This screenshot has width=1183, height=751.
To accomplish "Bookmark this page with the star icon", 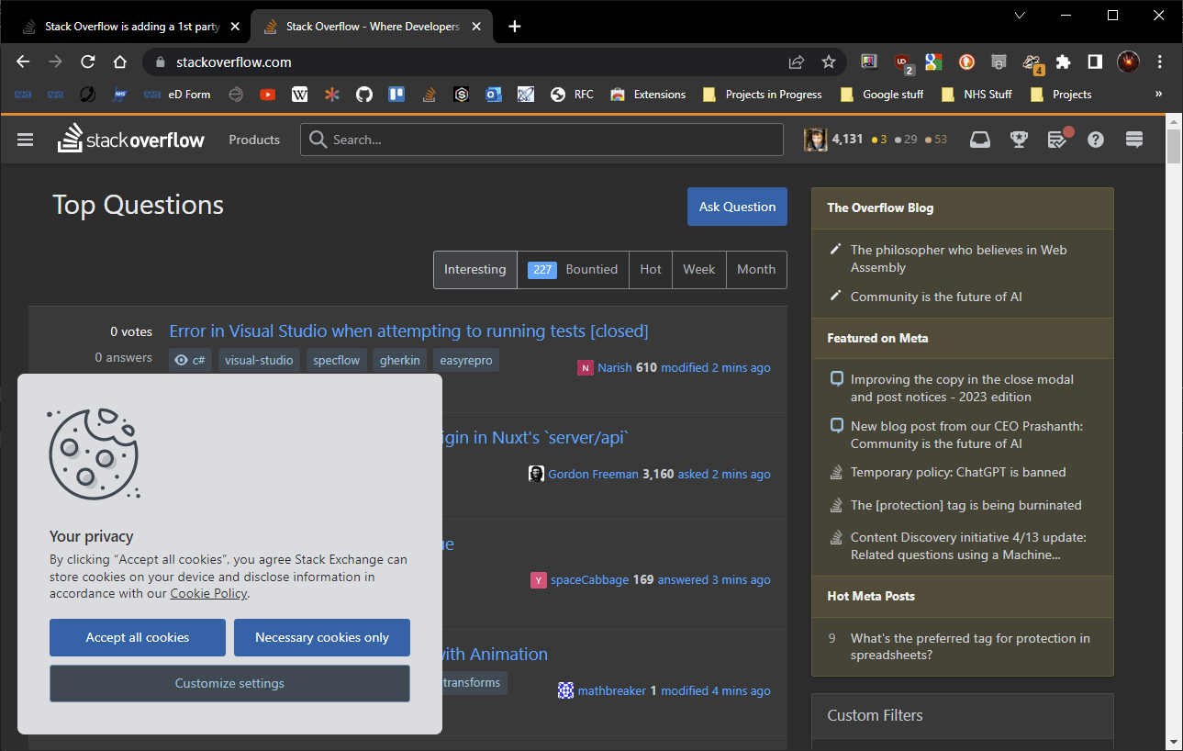I will click(829, 62).
